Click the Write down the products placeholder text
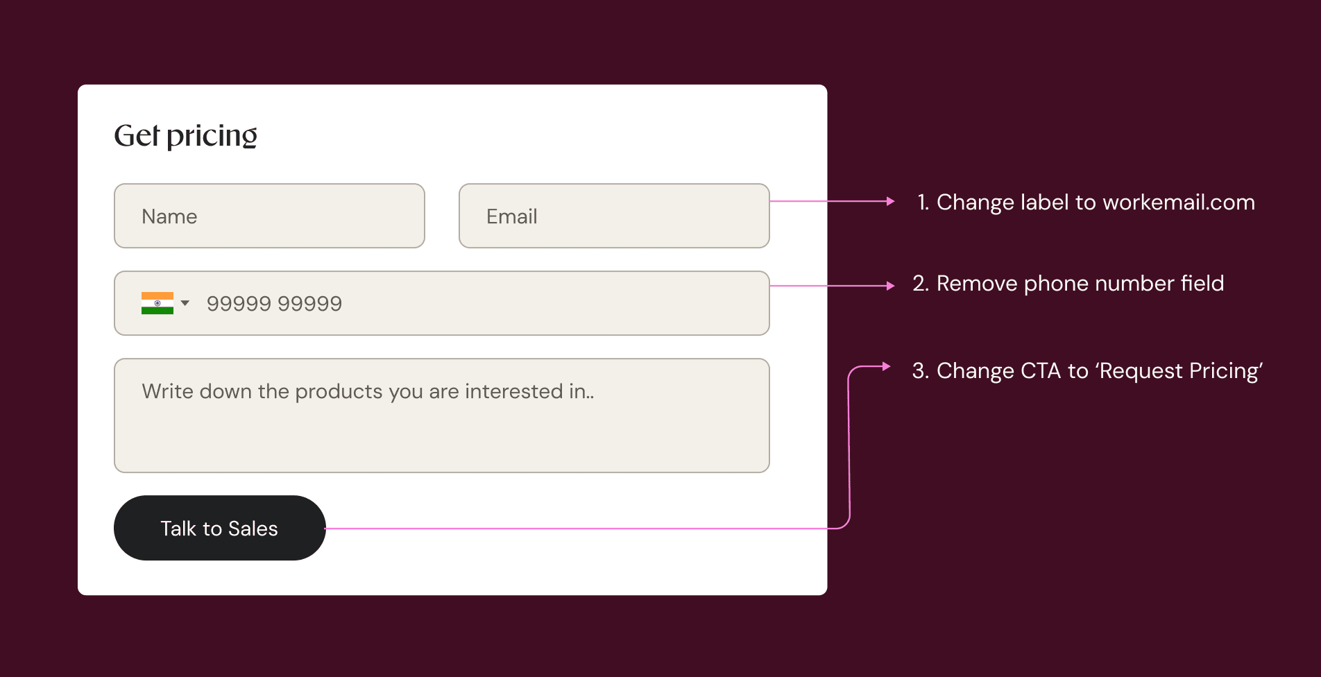1321x677 pixels. (368, 392)
